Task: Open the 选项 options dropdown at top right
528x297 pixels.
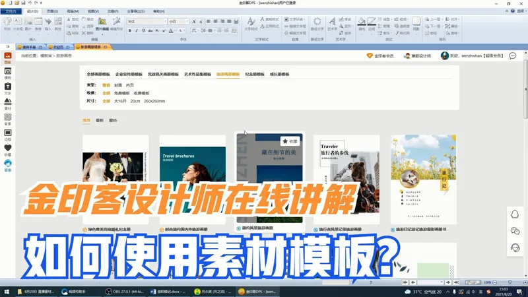Action: click(x=521, y=11)
